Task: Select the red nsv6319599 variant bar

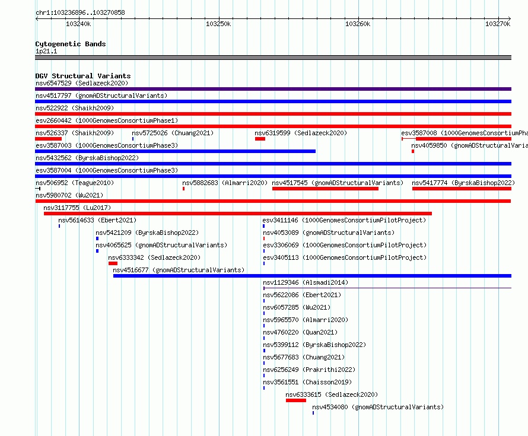Action: point(260,139)
